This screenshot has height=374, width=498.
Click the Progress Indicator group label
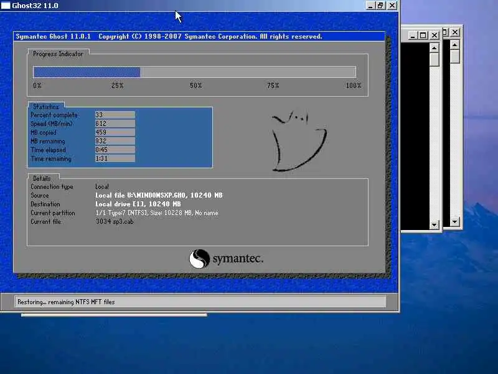point(58,54)
